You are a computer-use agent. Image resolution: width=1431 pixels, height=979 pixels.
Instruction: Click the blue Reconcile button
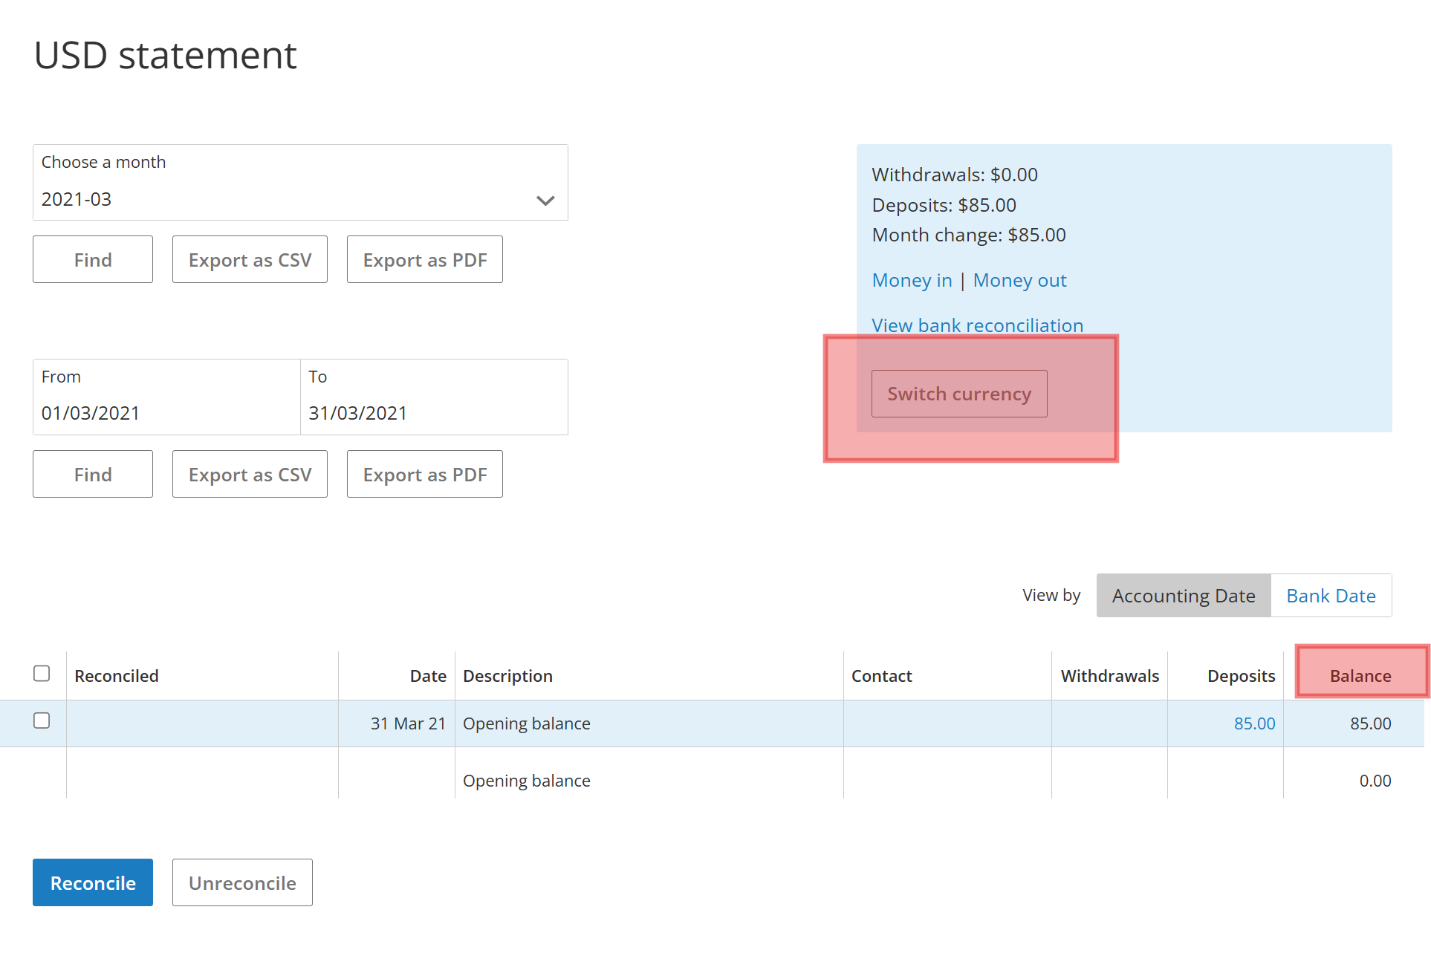(93, 882)
